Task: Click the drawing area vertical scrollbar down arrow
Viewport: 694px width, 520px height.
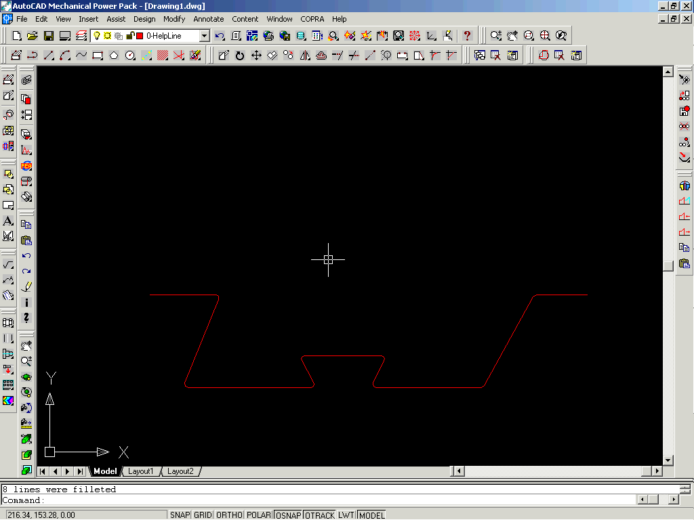Action: point(668,460)
